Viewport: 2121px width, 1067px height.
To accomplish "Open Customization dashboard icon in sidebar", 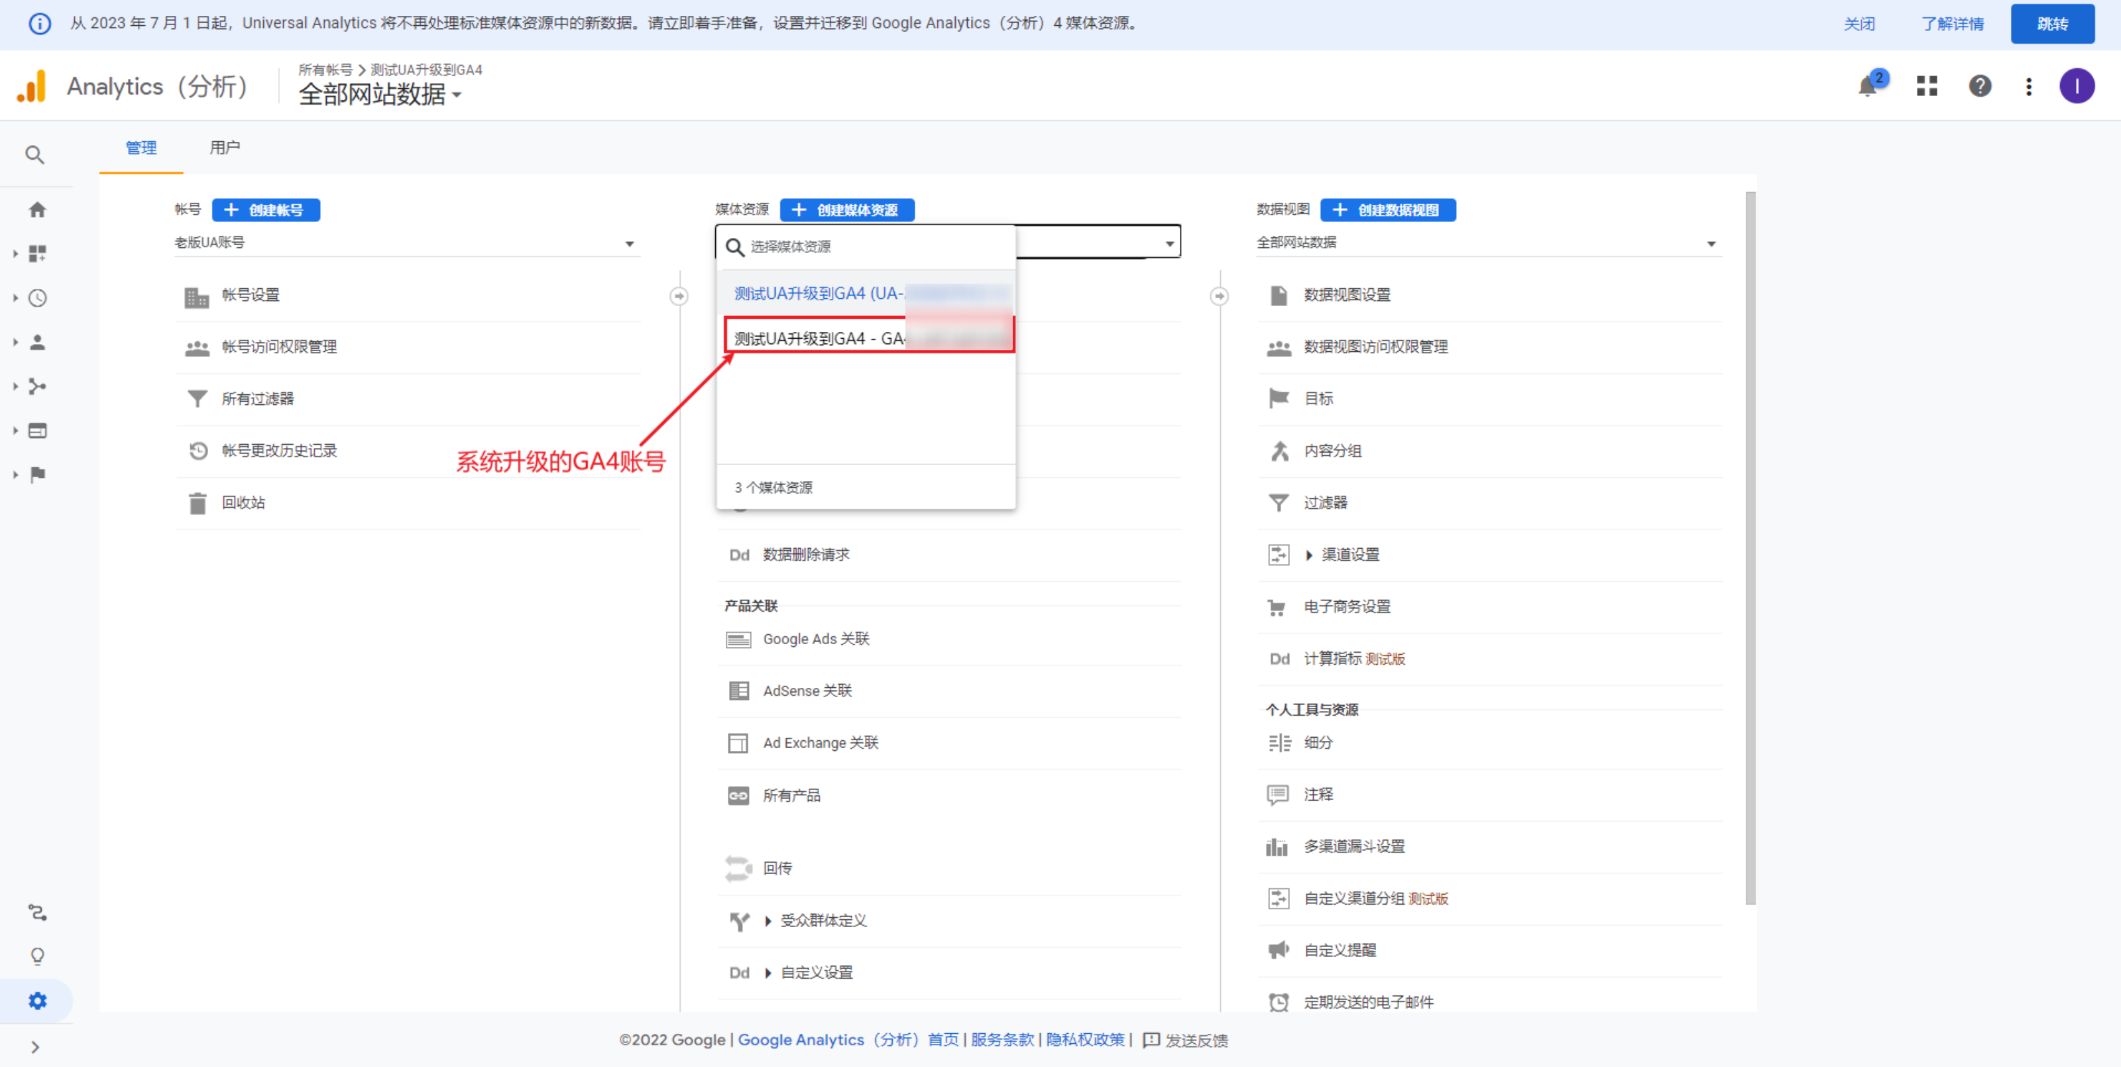I will pyautogui.click(x=37, y=254).
